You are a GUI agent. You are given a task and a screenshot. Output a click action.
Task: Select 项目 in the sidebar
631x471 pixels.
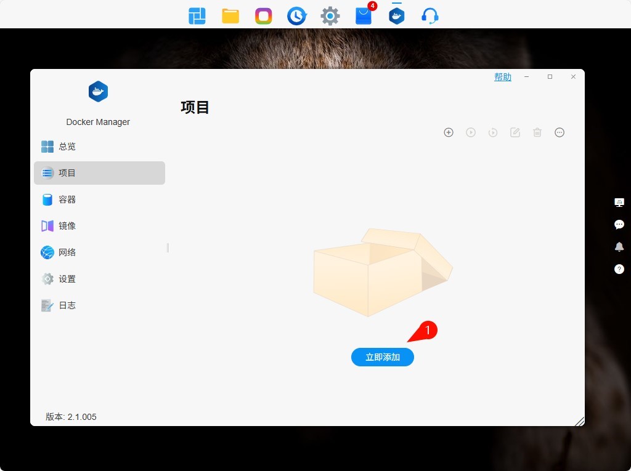[x=99, y=173]
